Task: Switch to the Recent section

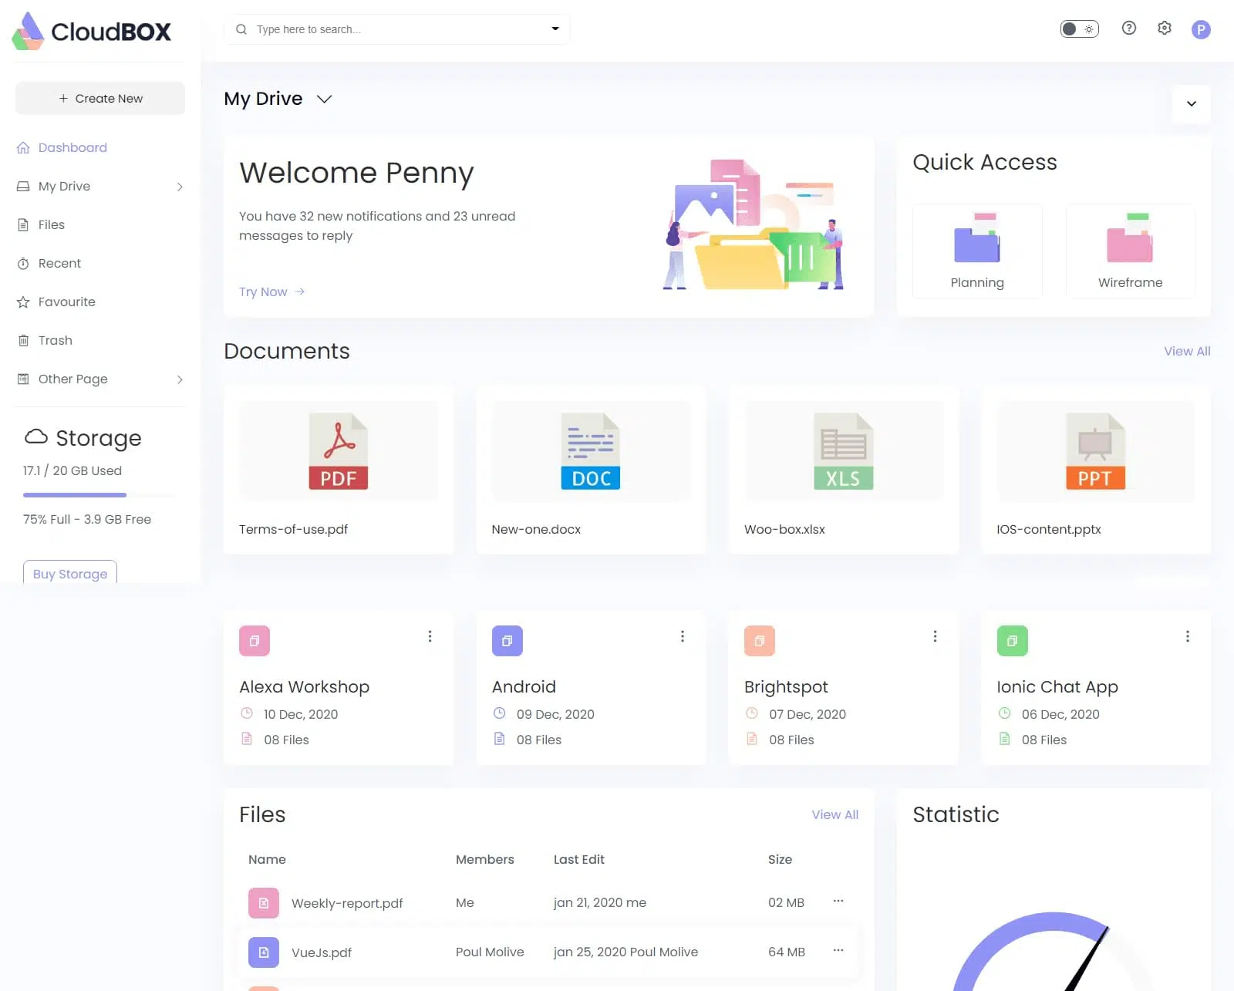Action: tap(59, 263)
